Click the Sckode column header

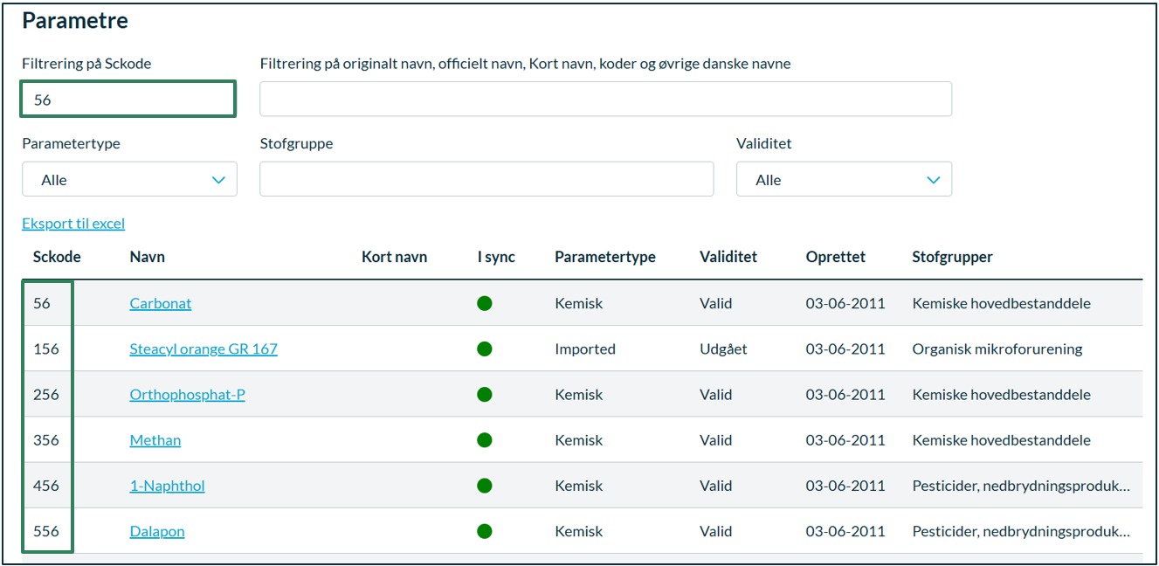[x=57, y=257]
